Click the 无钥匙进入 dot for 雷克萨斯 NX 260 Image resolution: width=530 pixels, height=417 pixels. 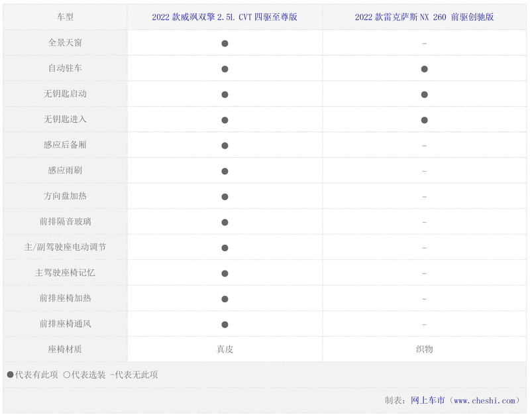pos(424,120)
